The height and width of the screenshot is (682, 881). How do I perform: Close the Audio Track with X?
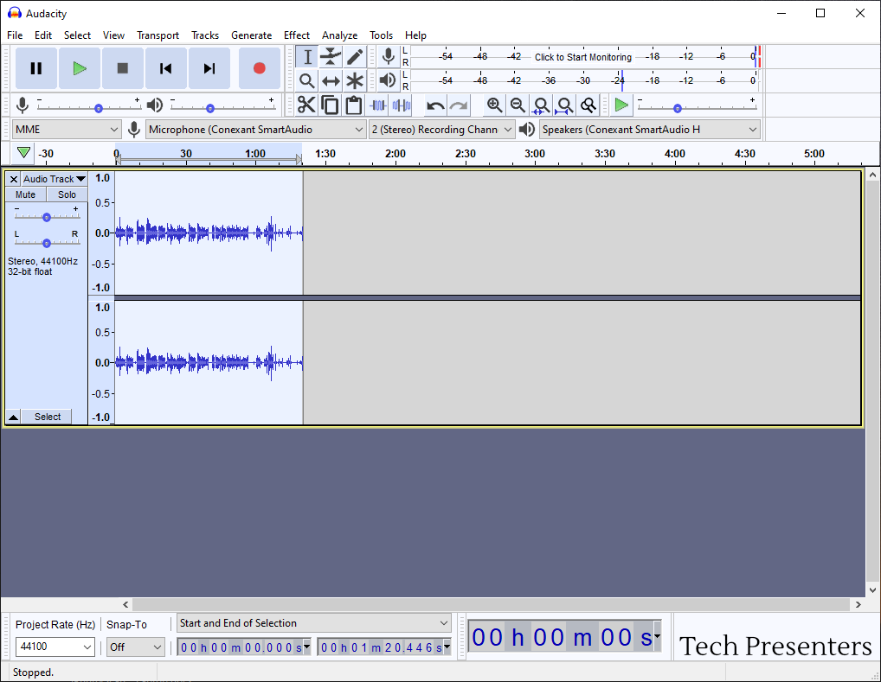click(14, 179)
